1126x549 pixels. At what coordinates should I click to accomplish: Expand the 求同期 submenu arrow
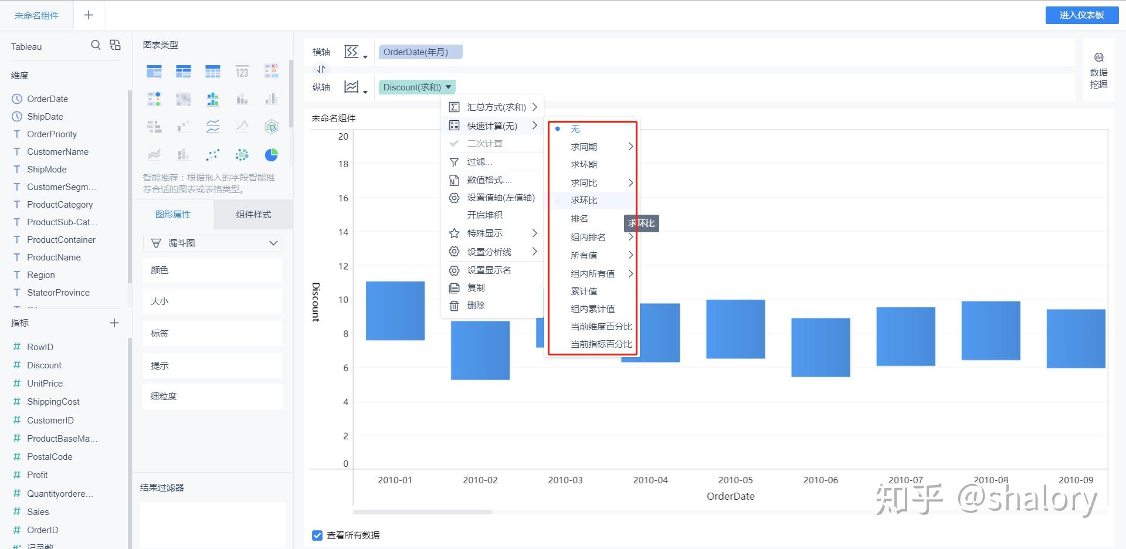pyautogui.click(x=630, y=147)
